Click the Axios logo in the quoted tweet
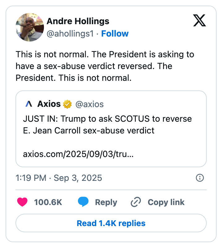 click(x=28, y=104)
